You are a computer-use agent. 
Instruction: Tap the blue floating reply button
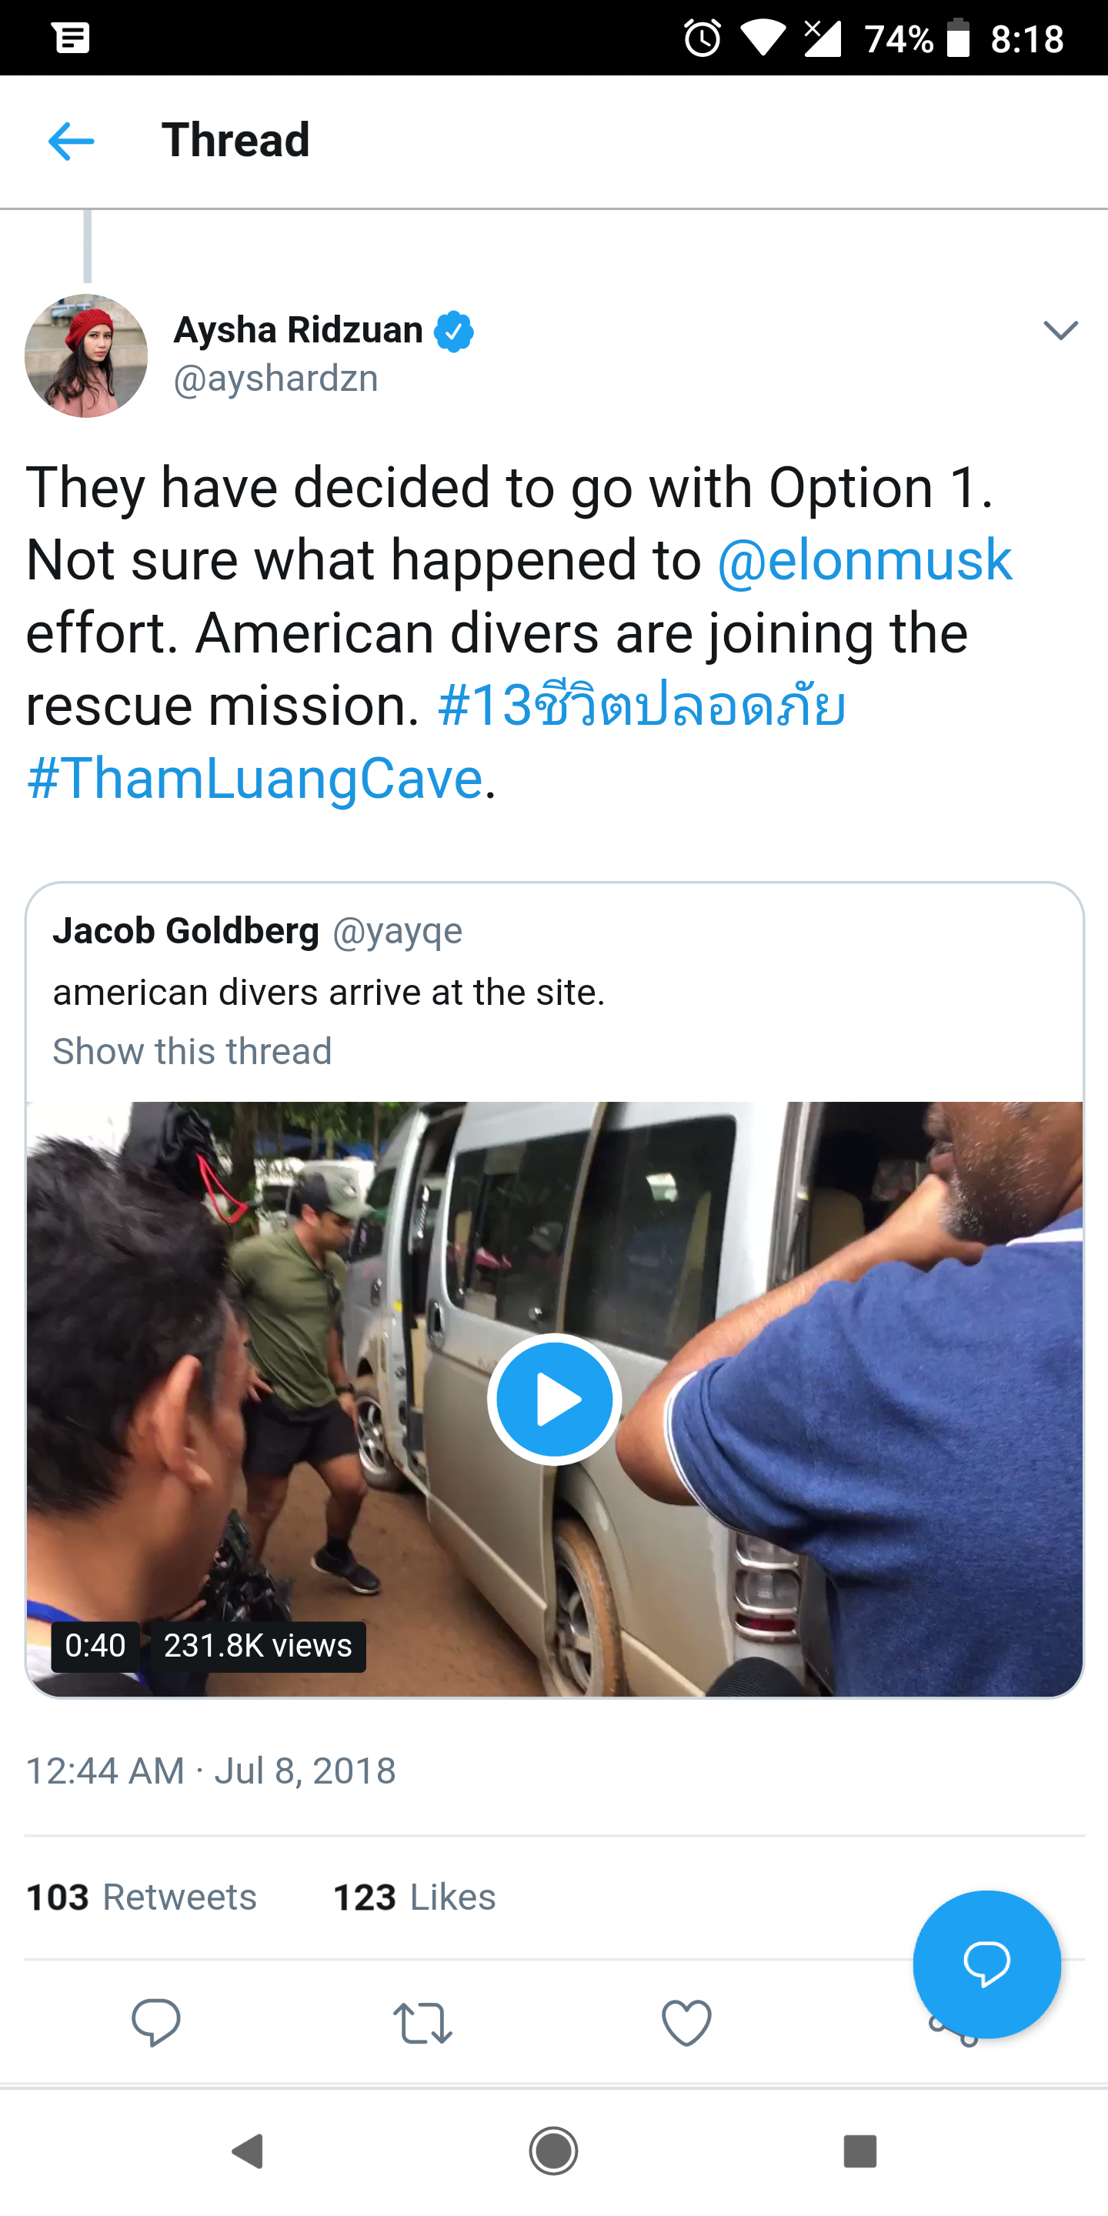point(986,1964)
